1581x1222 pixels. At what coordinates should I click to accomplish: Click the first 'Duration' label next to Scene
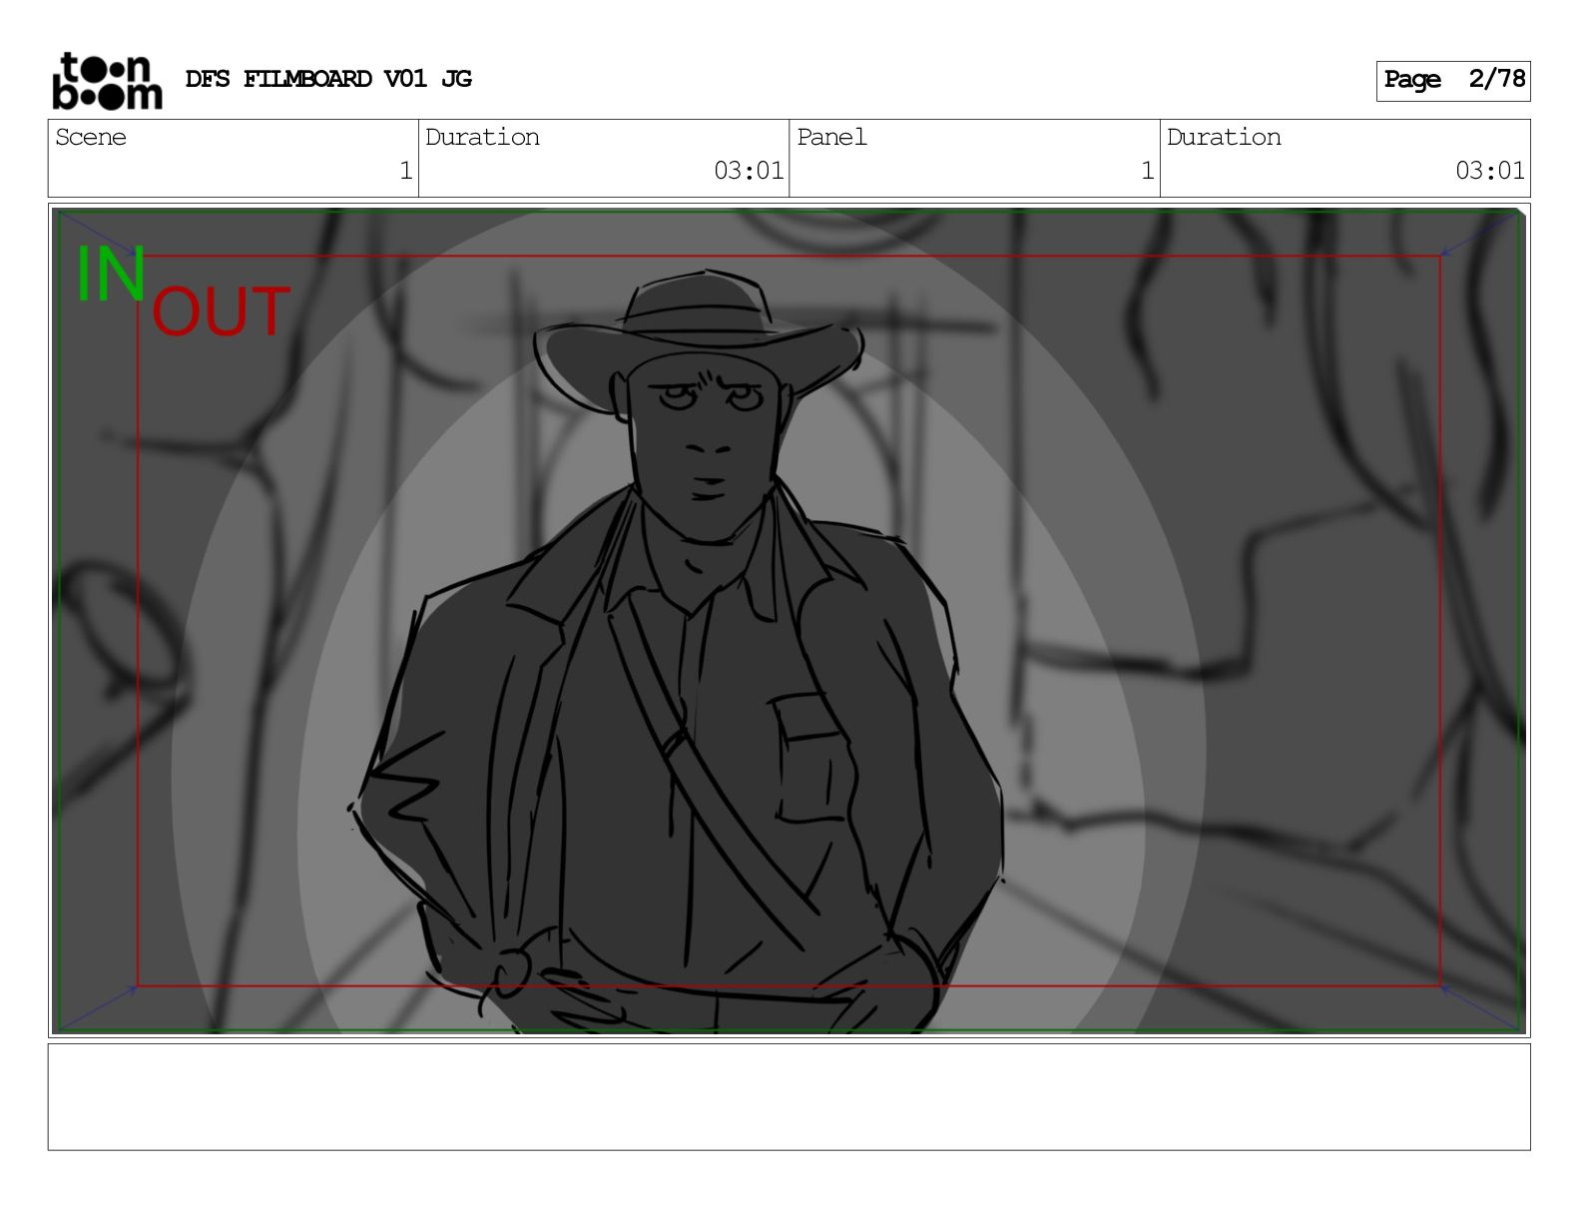click(x=482, y=137)
